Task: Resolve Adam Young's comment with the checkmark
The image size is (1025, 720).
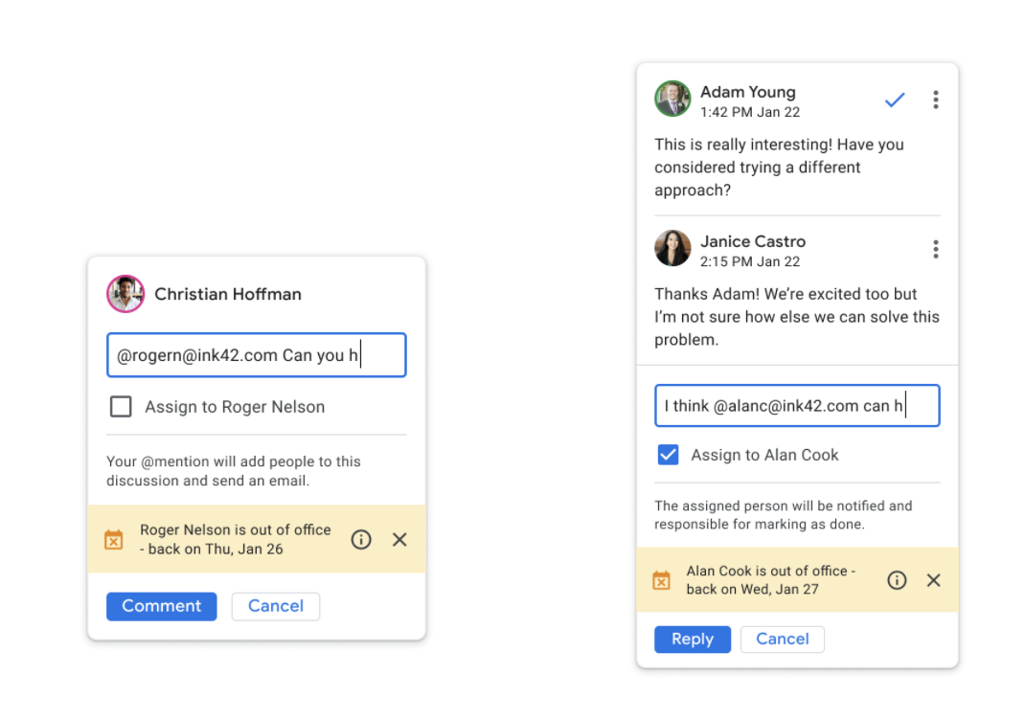Action: point(894,99)
